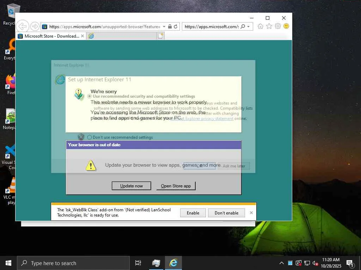Open Task View from the taskbar
This screenshot has height=270, width=361.
(x=138, y=263)
